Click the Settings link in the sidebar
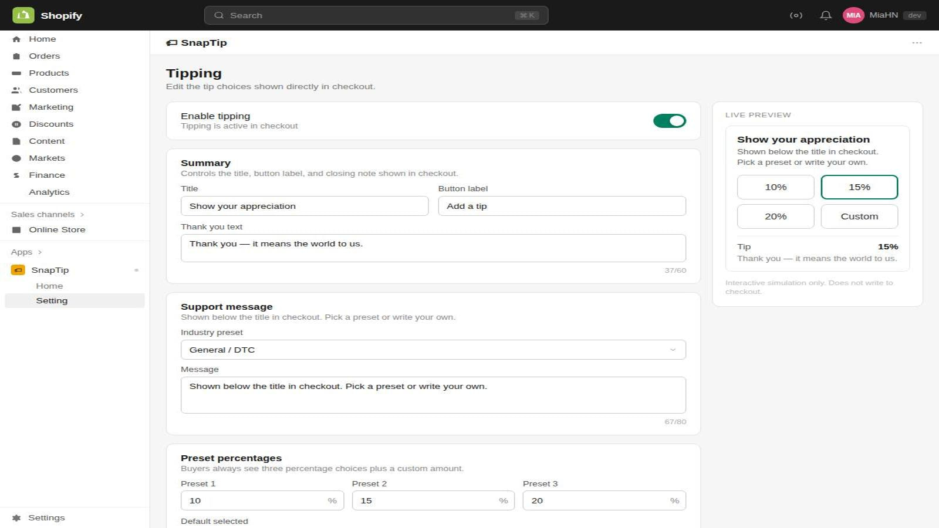Screen dimensions: 939x528 coord(46,518)
